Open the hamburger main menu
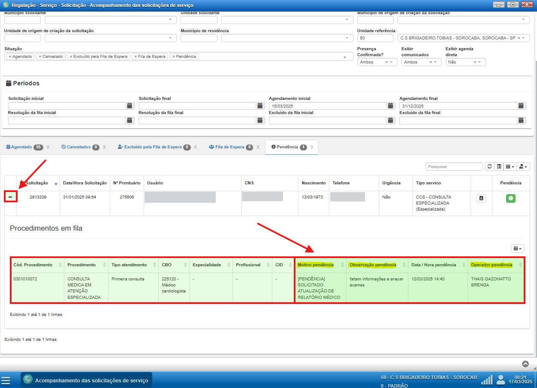Screen dimensions: 537x388 coord(6,380)
